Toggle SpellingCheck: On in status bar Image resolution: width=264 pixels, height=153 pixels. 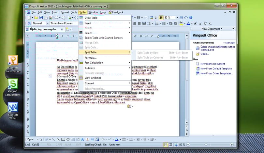[95, 145]
